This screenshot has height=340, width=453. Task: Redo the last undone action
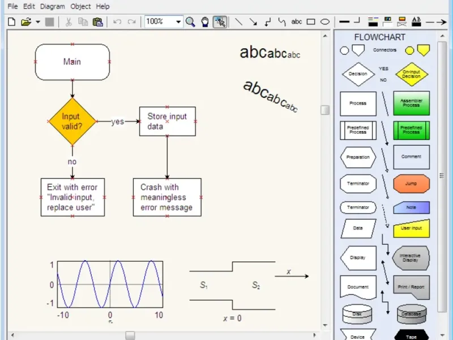tap(132, 22)
